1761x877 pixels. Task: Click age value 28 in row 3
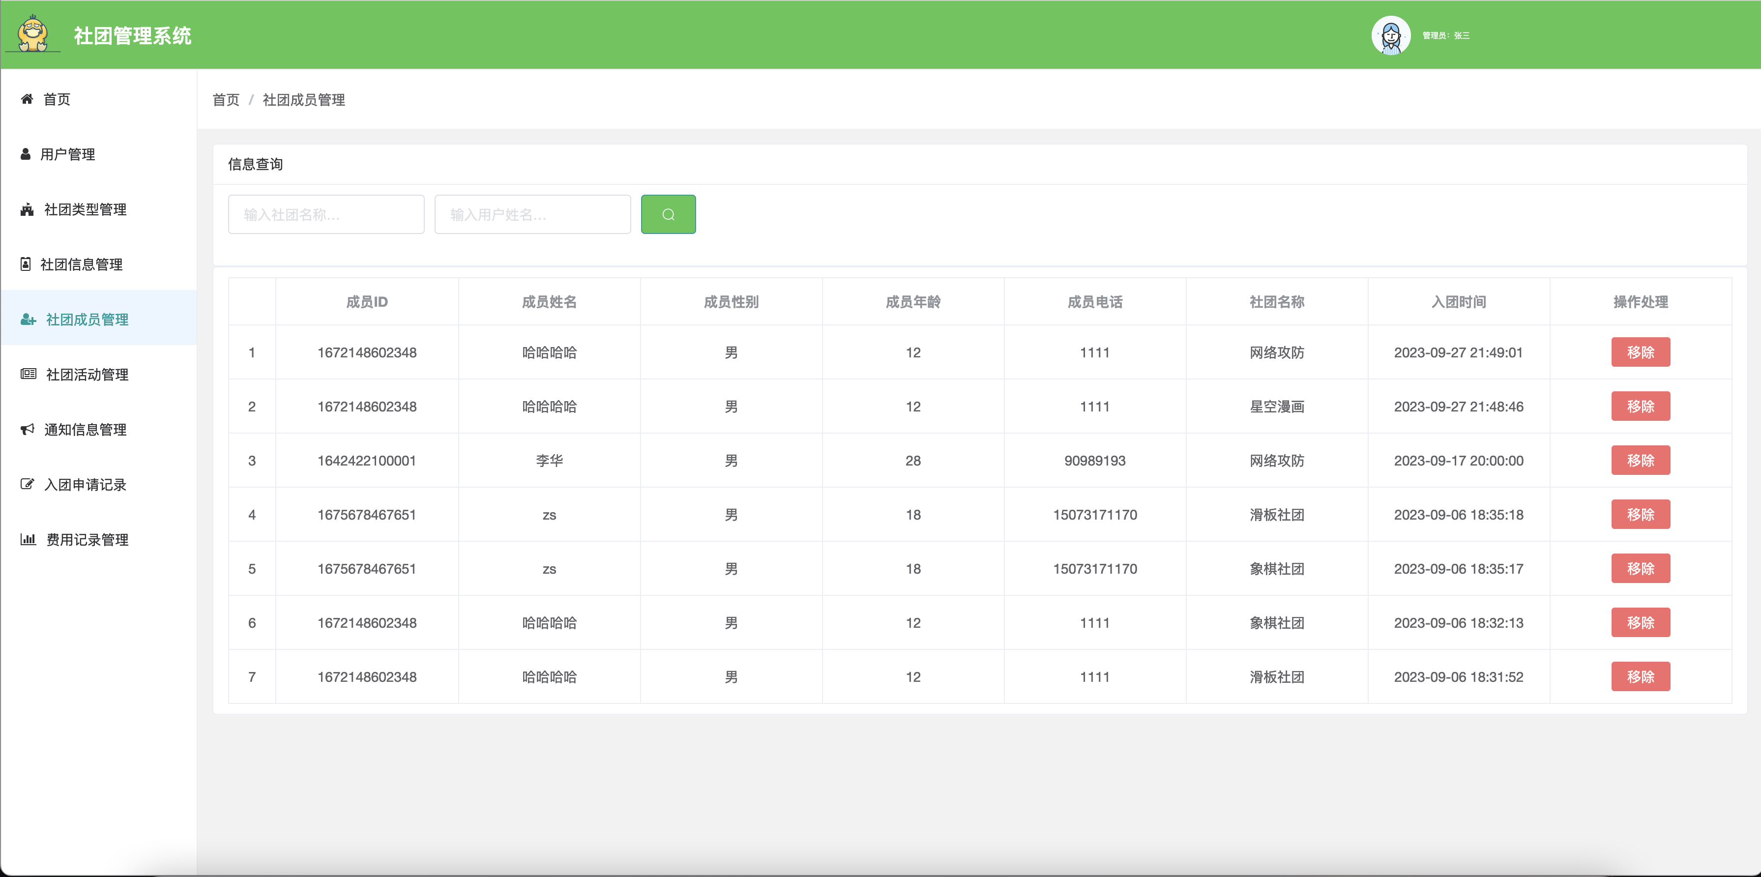912,460
